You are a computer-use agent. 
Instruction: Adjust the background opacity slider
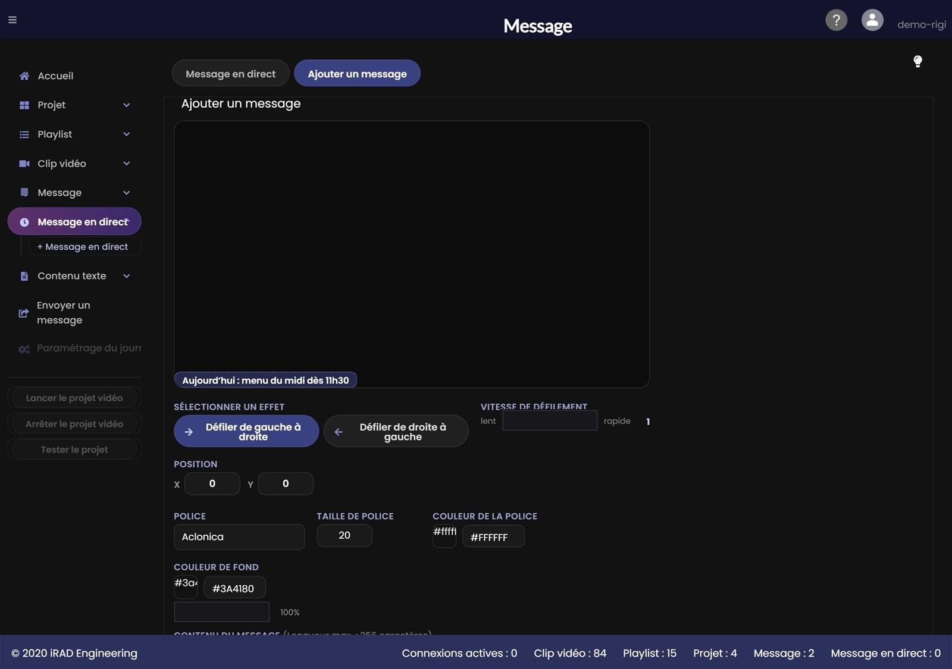tap(222, 612)
